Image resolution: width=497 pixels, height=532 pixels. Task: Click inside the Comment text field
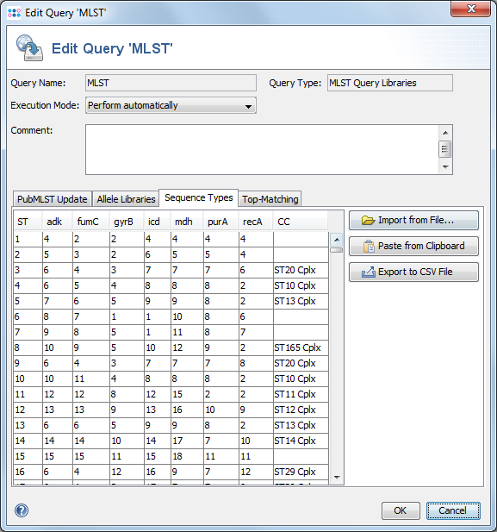262,150
